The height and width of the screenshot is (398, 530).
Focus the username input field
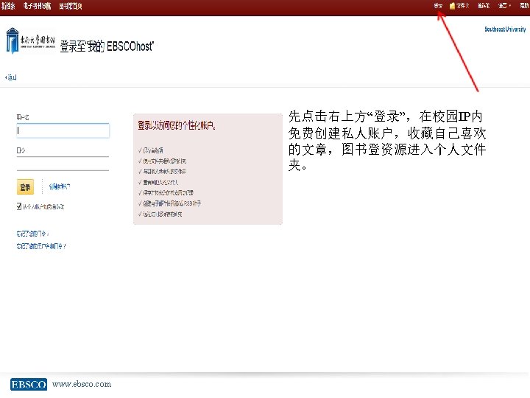[63, 130]
